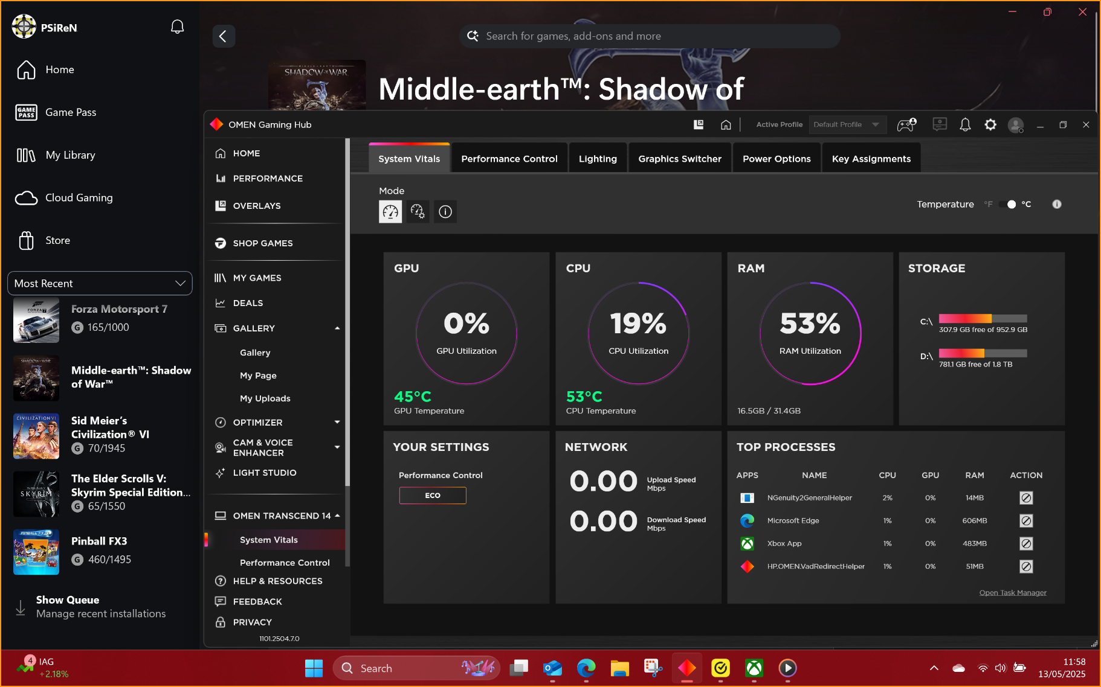Open Home in Xbox app sidebar
This screenshot has width=1101, height=687.
coord(60,69)
